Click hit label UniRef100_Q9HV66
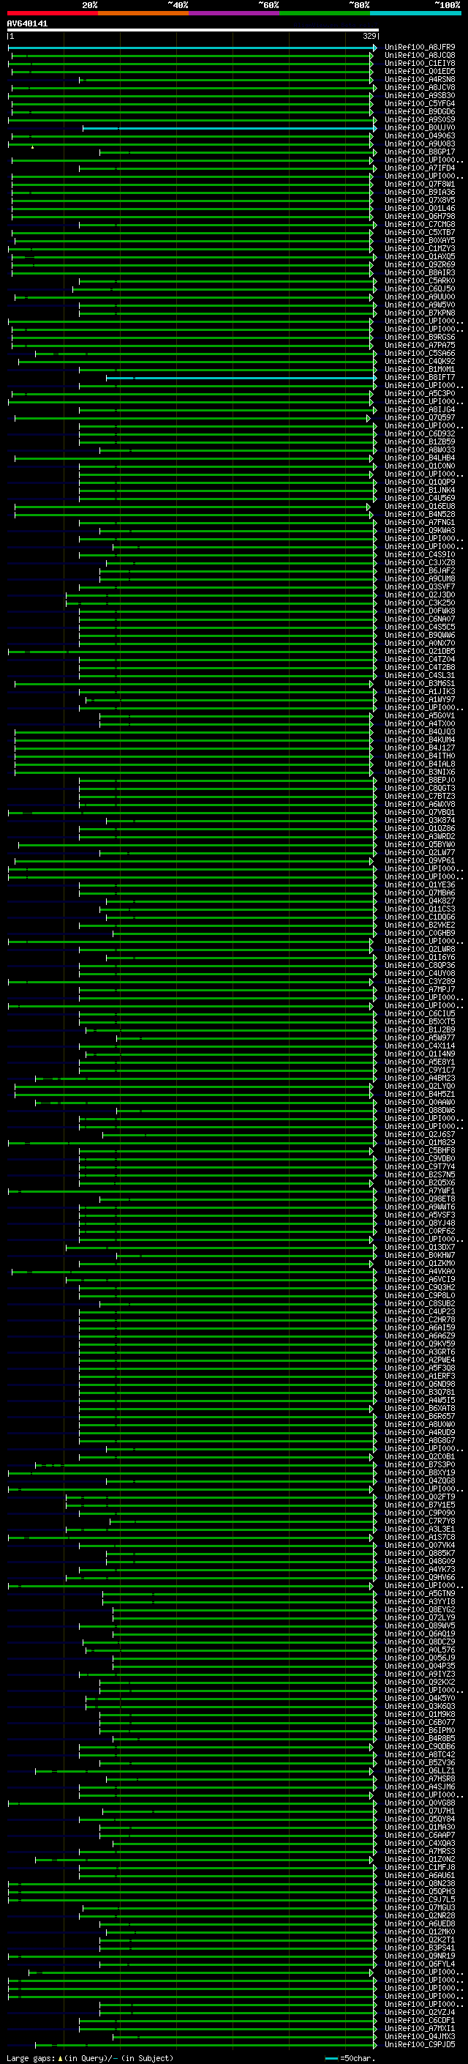The width and height of the screenshot is (468, 2064). [x=420, y=1577]
